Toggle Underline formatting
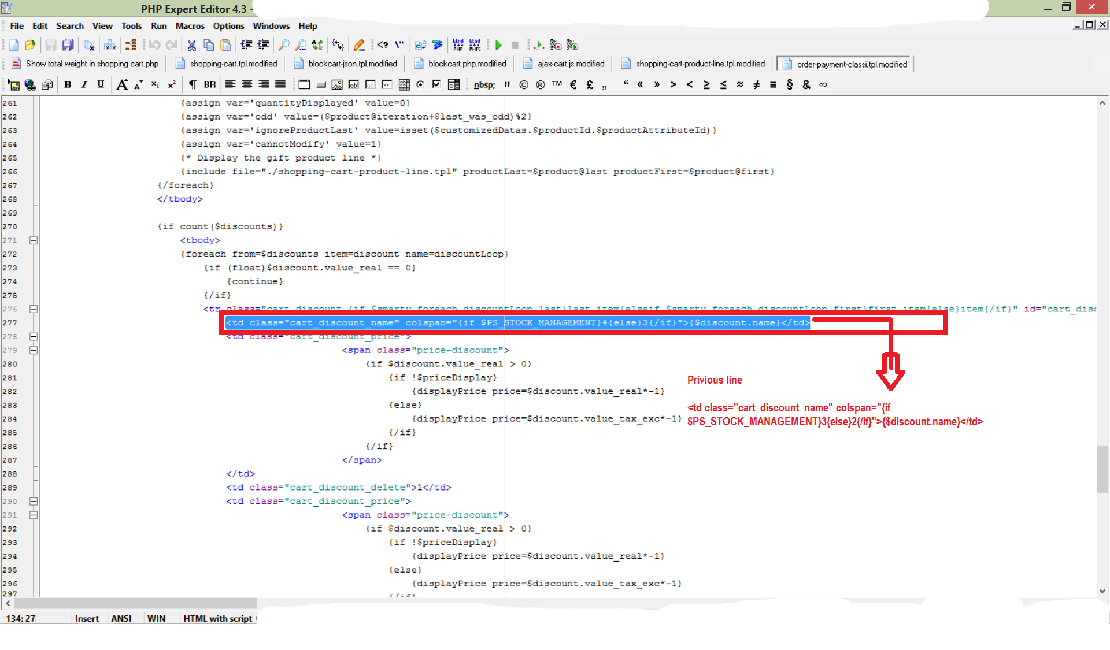Screen dimensions: 1110x650 click(x=101, y=85)
